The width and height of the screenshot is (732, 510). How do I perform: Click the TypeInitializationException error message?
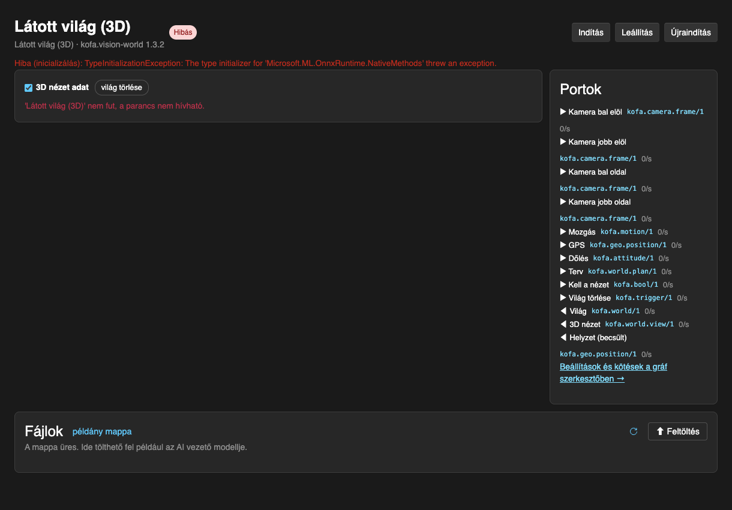coord(256,63)
